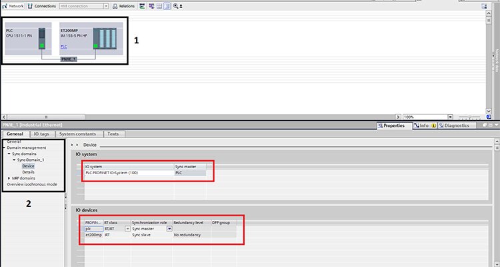Click the Redundancy level column header
Viewport: 500px width, 267px height.
(x=191, y=222)
